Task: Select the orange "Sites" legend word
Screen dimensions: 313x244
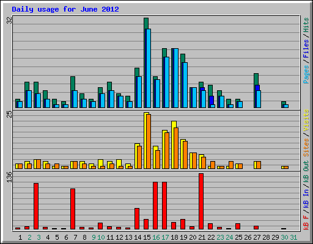Action: point(306,148)
